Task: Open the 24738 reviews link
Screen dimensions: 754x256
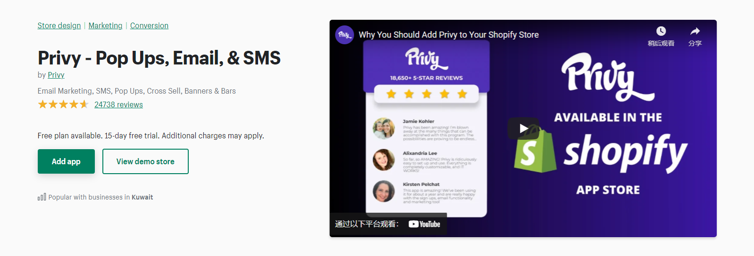Action: click(118, 104)
